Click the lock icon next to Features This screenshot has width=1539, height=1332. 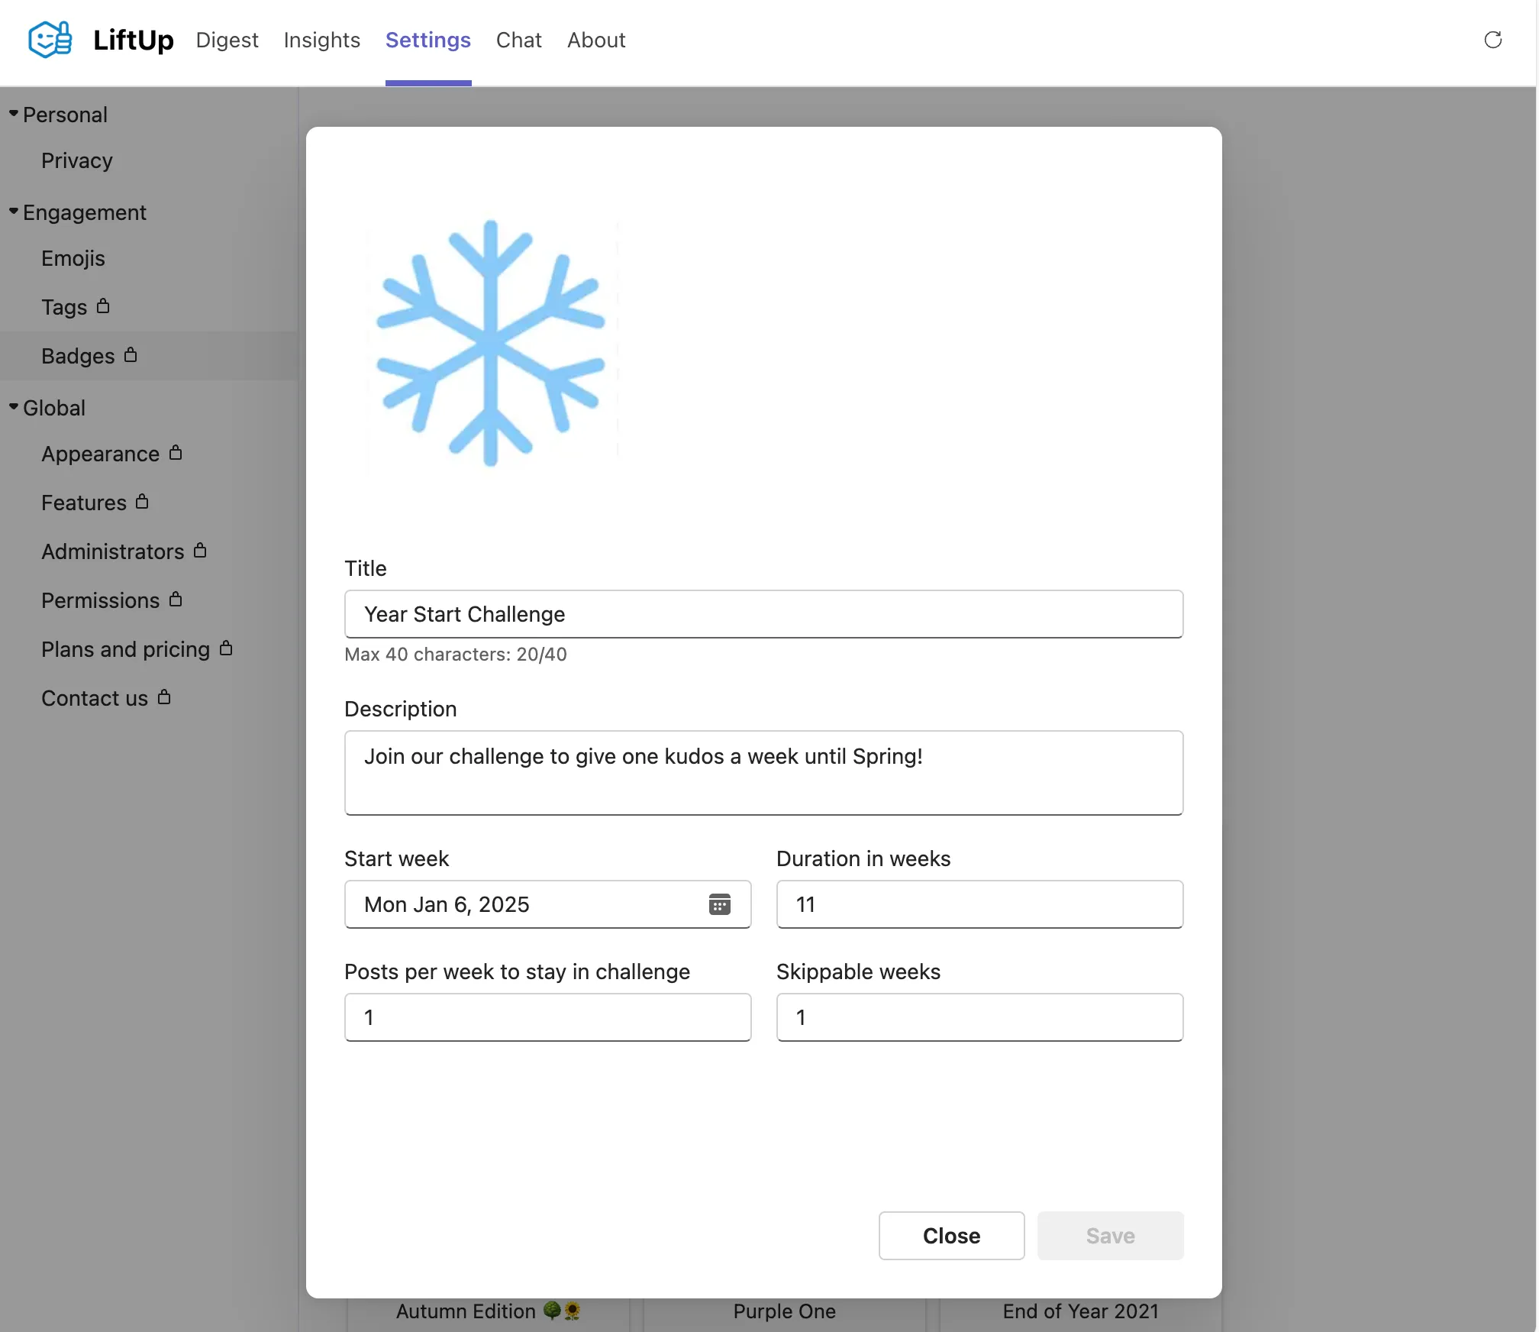[x=145, y=502]
